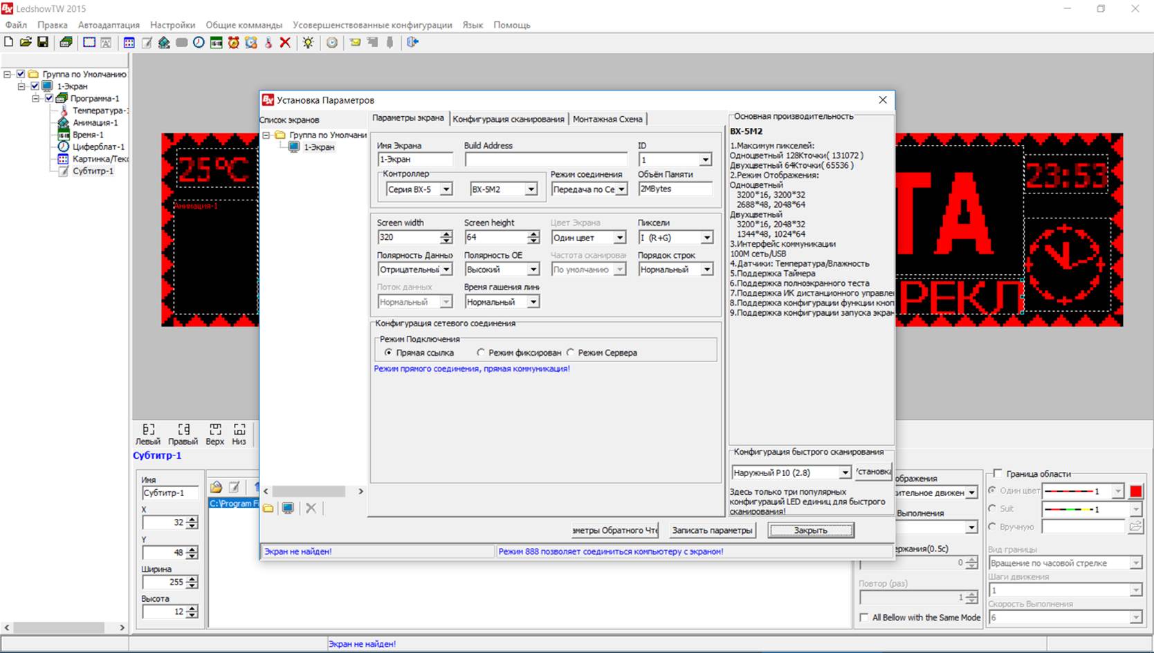This screenshot has width=1154, height=653.
Task: Click monitor icon under screen list in dialog
Action: (x=288, y=508)
